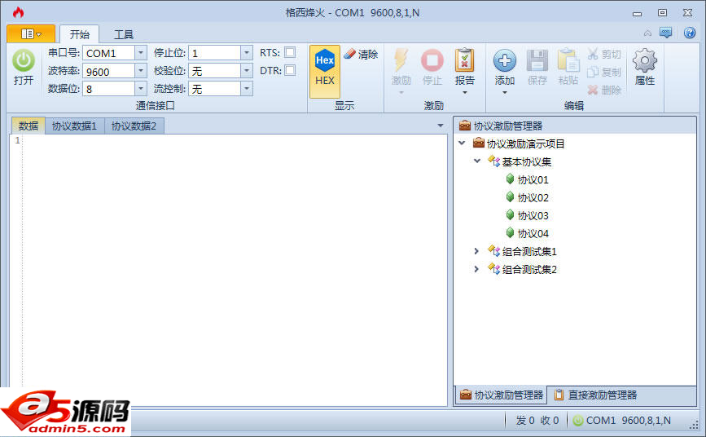Click the 组合测试集2 set icon
The image size is (706, 437).
pos(494,269)
